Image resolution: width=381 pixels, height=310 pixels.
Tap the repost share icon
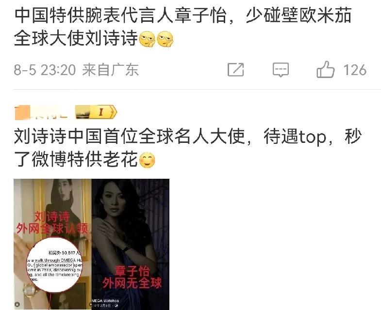[x=235, y=70]
